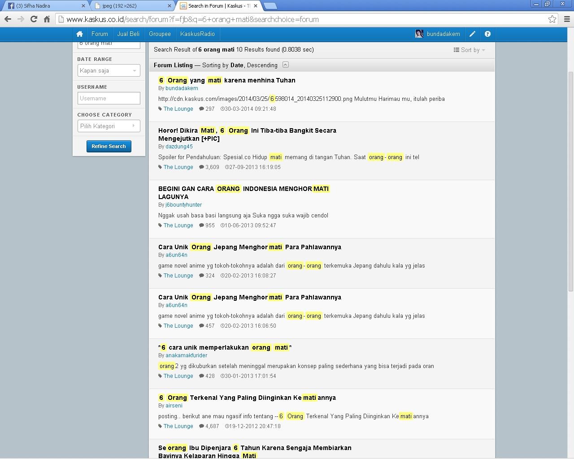
Task: Open browser home page
Action: tap(47, 19)
